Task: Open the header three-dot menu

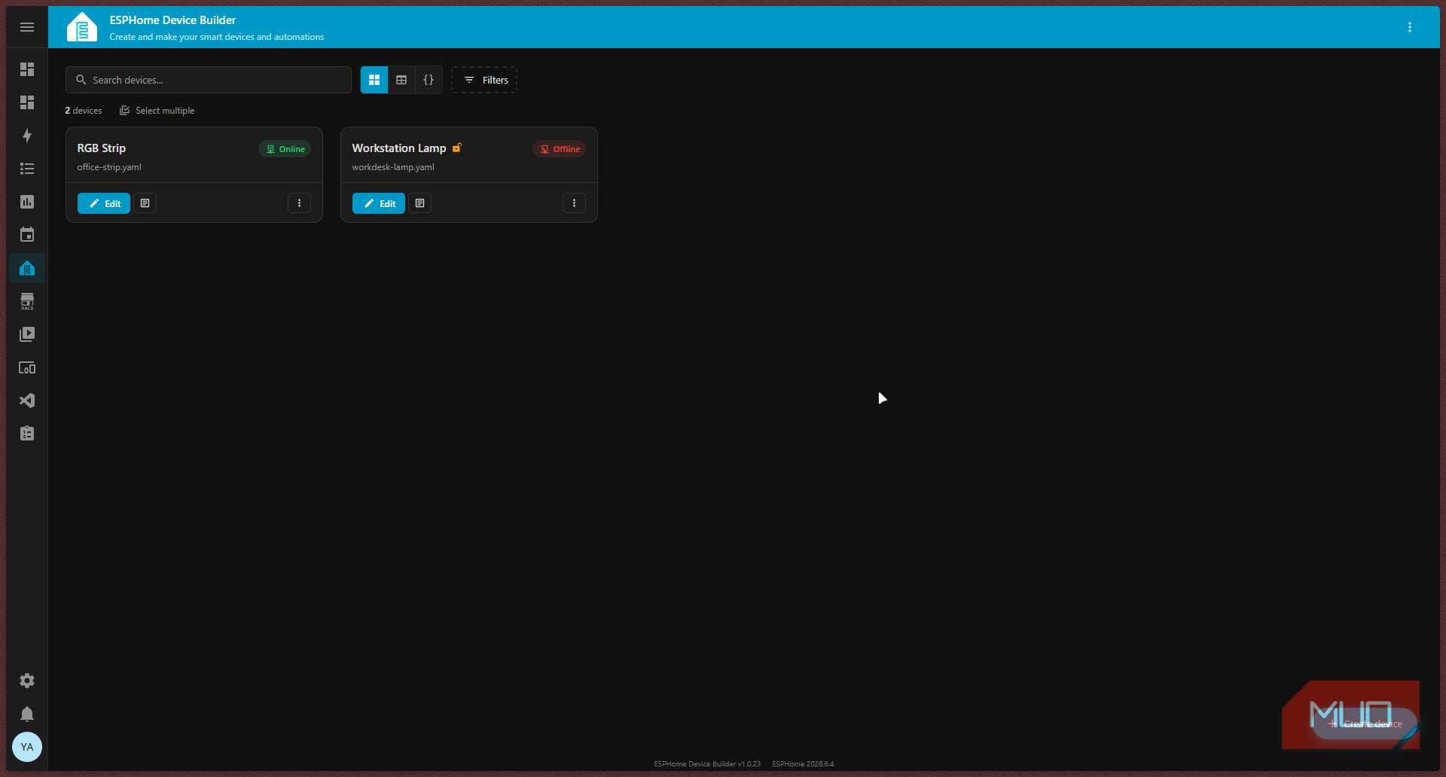Action: pos(1410,27)
